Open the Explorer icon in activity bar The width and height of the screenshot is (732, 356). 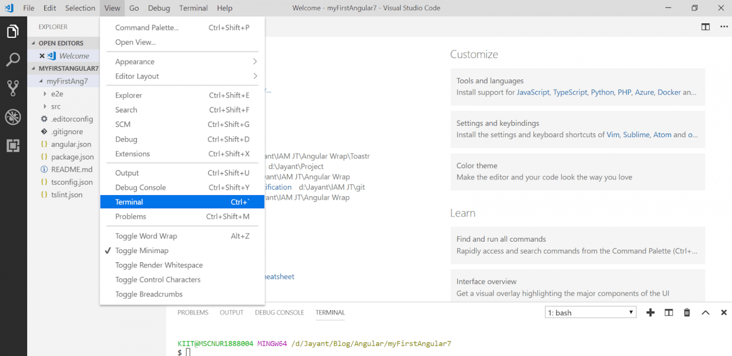(x=13, y=31)
